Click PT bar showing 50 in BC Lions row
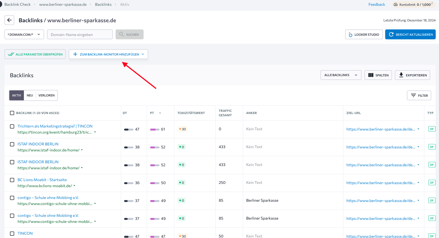439x238 pixels. (155, 183)
